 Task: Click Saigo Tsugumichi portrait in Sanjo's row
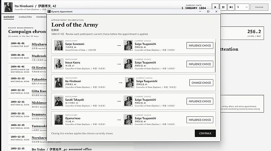click(128, 45)
